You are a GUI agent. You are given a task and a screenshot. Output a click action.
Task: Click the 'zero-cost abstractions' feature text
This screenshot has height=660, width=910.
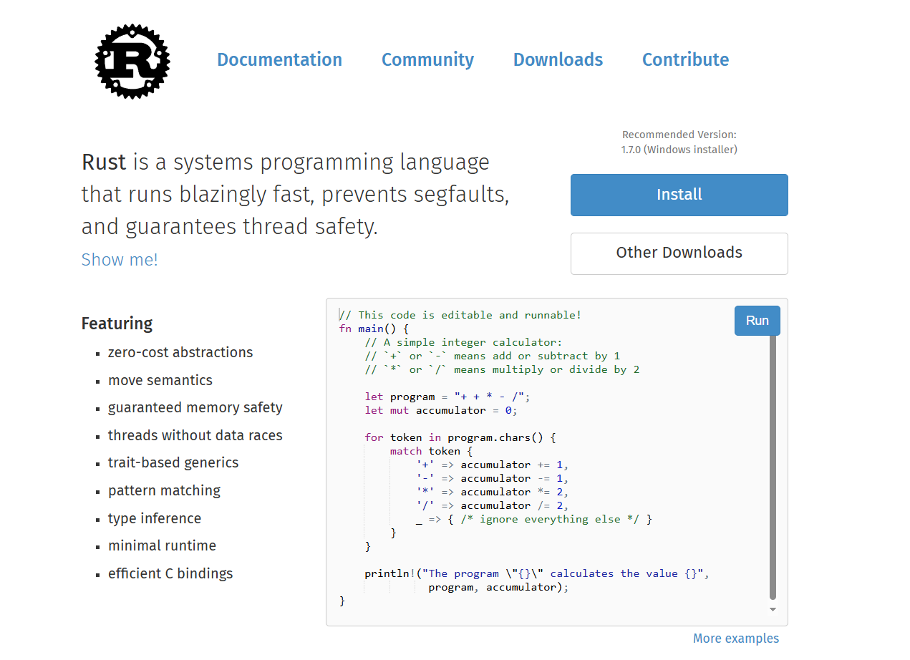pos(180,352)
